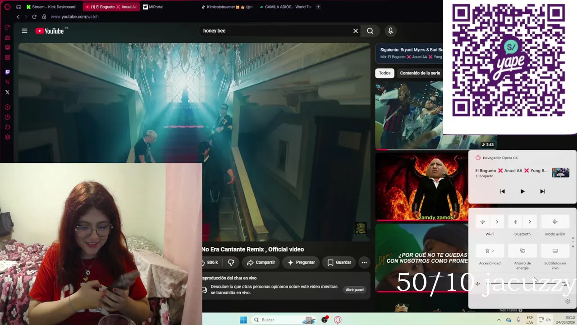This screenshot has width=577, height=325.
Task: Unmute using the volume speaker icon
Action: point(478,284)
